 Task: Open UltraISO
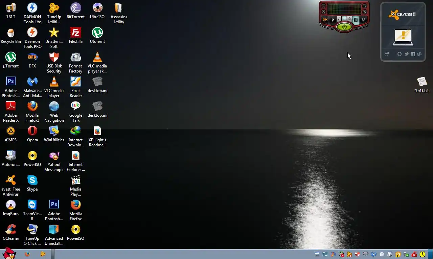point(97,10)
